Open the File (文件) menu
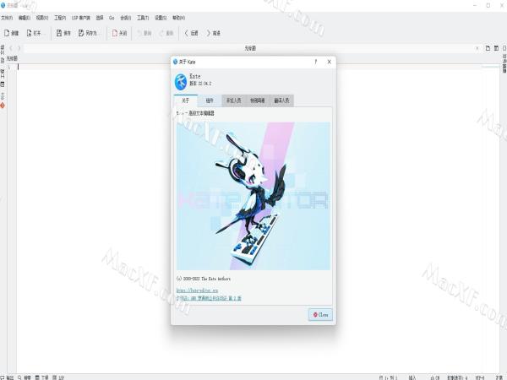The image size is (507, 380). (7, 18)
